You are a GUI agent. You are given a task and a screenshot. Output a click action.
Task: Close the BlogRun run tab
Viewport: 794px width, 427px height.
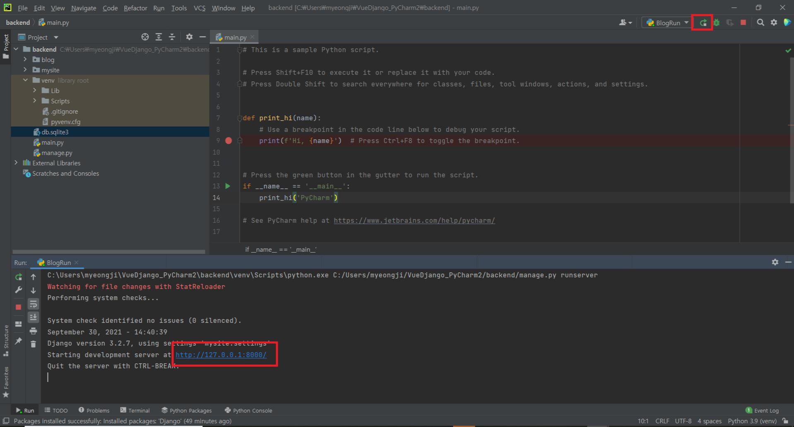point(77,262)
